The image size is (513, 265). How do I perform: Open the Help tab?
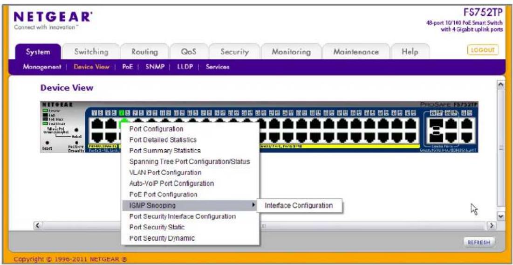pos(410,52)
